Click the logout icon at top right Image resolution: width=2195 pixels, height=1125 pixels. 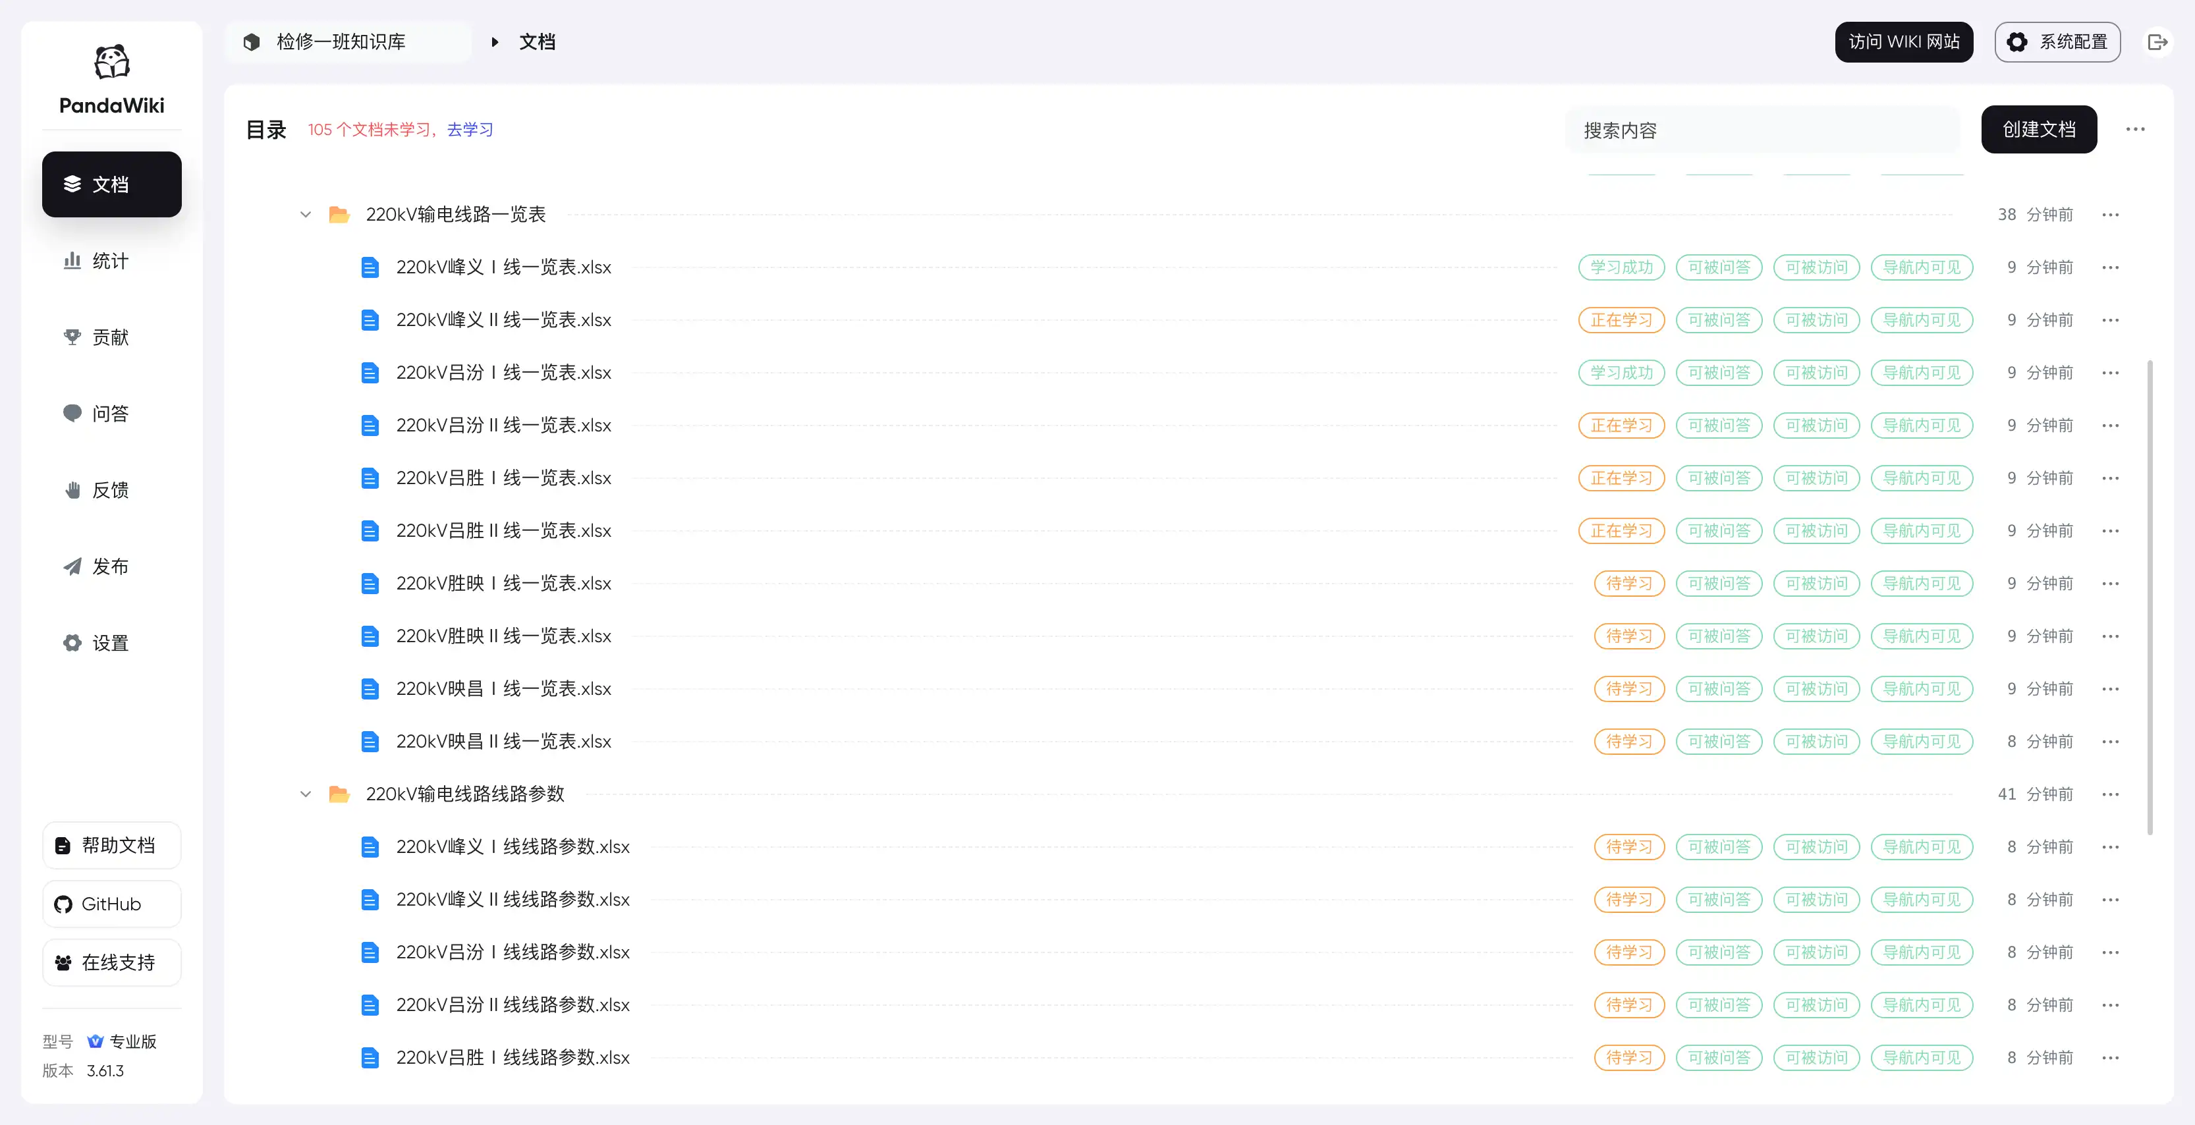2157,41
